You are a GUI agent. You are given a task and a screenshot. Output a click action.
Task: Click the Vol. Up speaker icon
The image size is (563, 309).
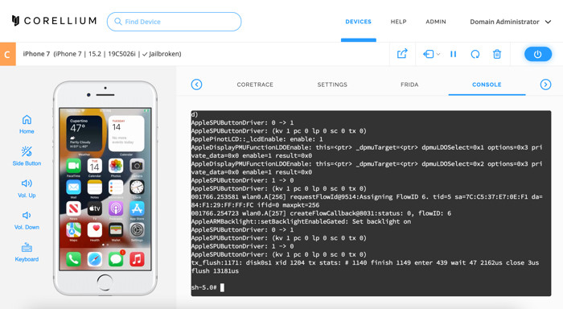pos(27,183)
